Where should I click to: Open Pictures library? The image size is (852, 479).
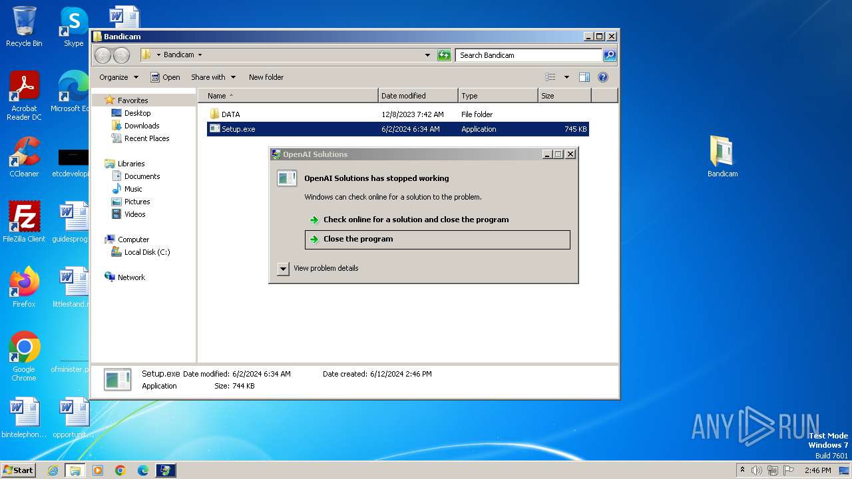point(137,202)
